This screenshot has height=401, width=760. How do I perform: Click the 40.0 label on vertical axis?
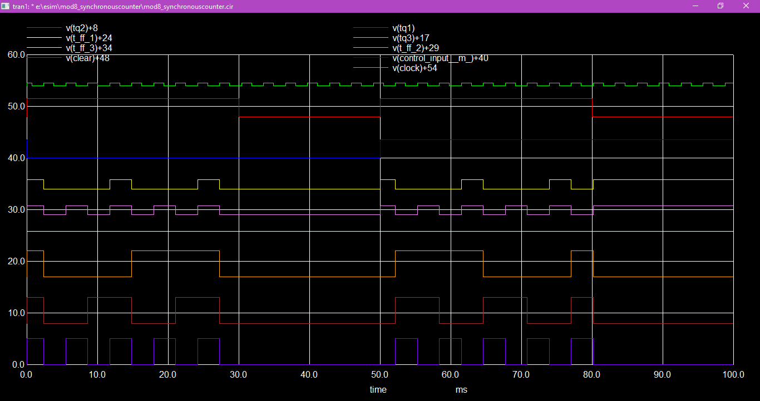pyautogui.click(x=16, y=158)
